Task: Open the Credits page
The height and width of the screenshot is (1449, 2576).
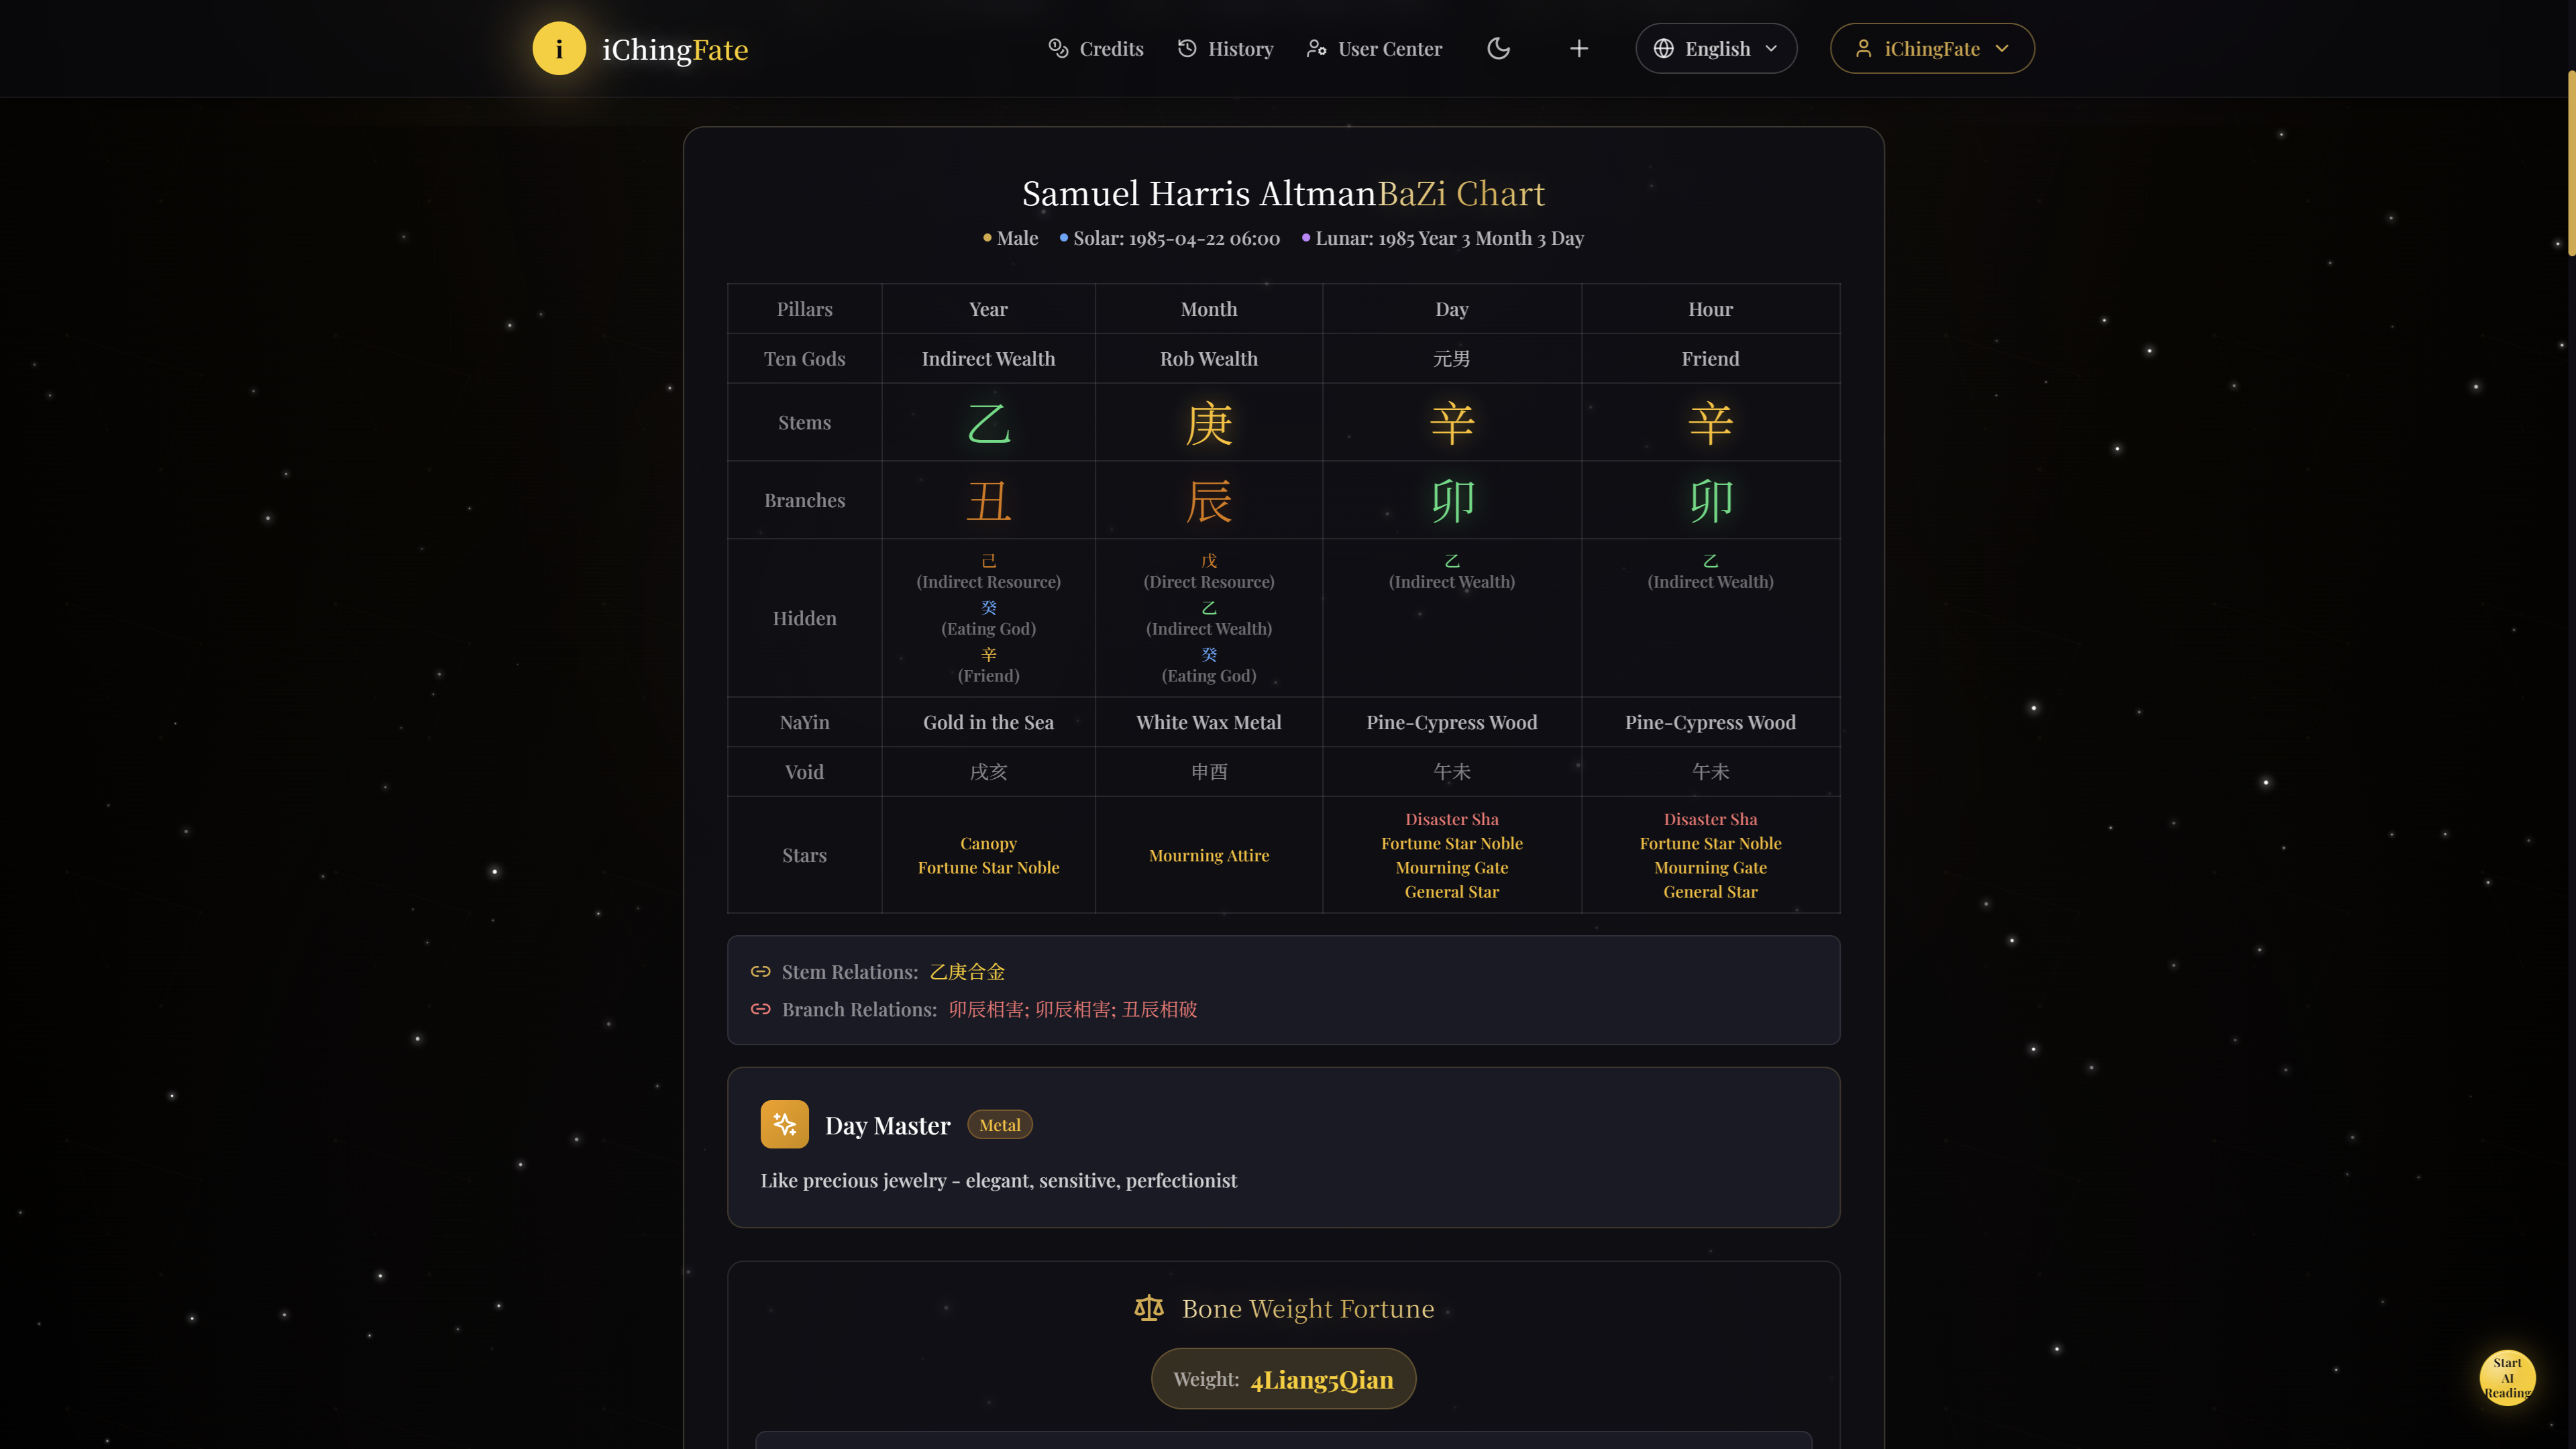Action: pyautogui.click(x=1095, y=48)
